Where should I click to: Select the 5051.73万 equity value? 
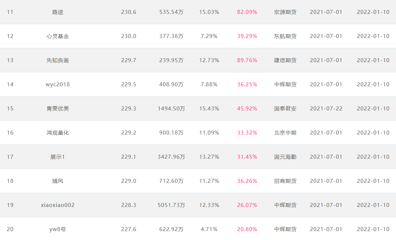coord(171,205)
